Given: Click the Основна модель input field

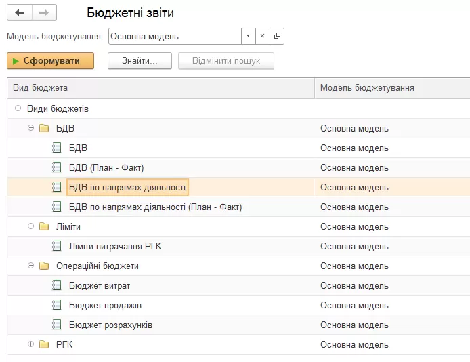Looking at the screenshot, I should click(x=175, y=37).
